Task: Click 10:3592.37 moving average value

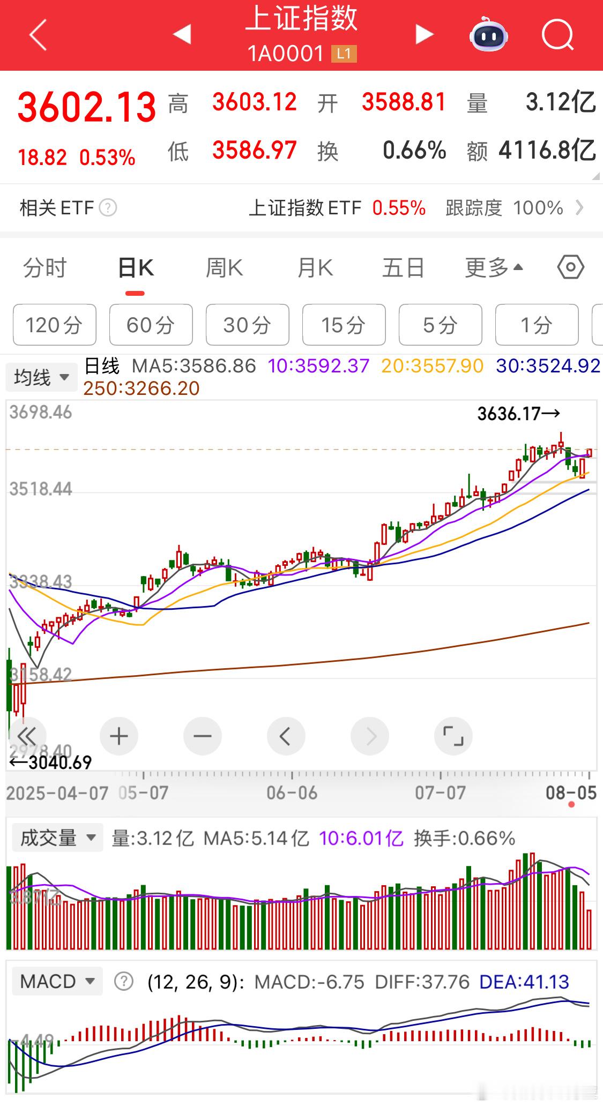Action: click(x=318, y=366)
